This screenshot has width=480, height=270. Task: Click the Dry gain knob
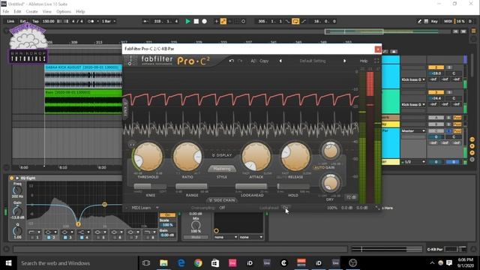coord(330,183)
